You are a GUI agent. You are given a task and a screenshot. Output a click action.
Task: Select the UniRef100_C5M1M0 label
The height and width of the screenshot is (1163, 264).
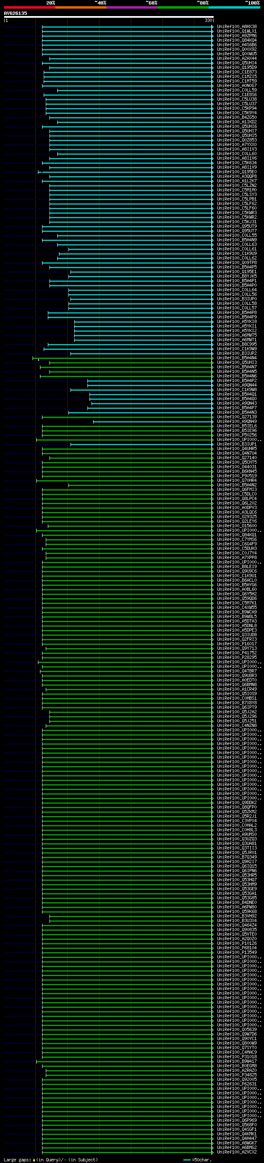237,190
